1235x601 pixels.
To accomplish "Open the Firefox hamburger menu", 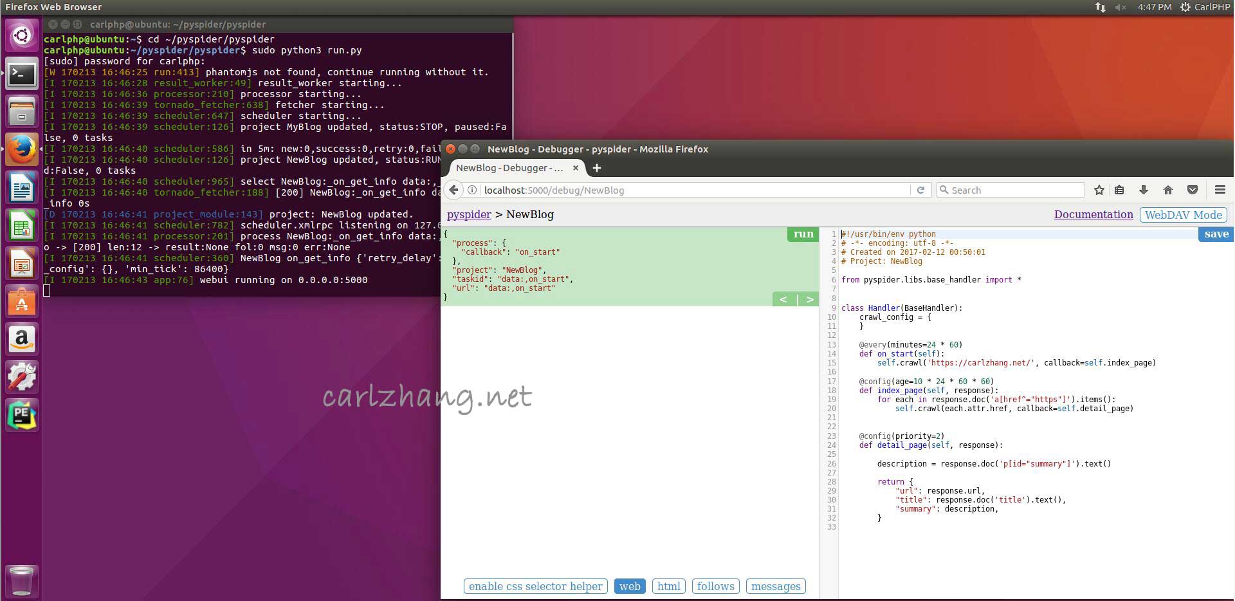I will 1220,190.
